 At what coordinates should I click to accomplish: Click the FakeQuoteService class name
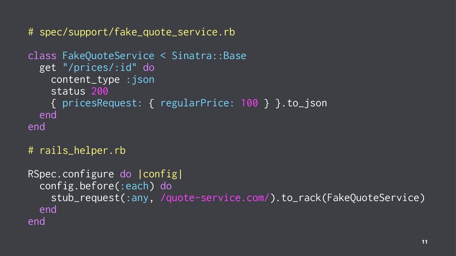point(108,56)
